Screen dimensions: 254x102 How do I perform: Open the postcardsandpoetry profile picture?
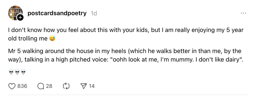point(15,13)
